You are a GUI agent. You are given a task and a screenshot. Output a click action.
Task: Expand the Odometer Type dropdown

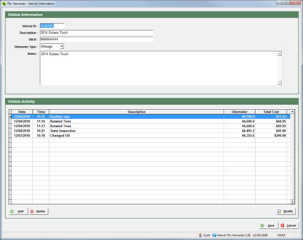click(x=62, y=46)
